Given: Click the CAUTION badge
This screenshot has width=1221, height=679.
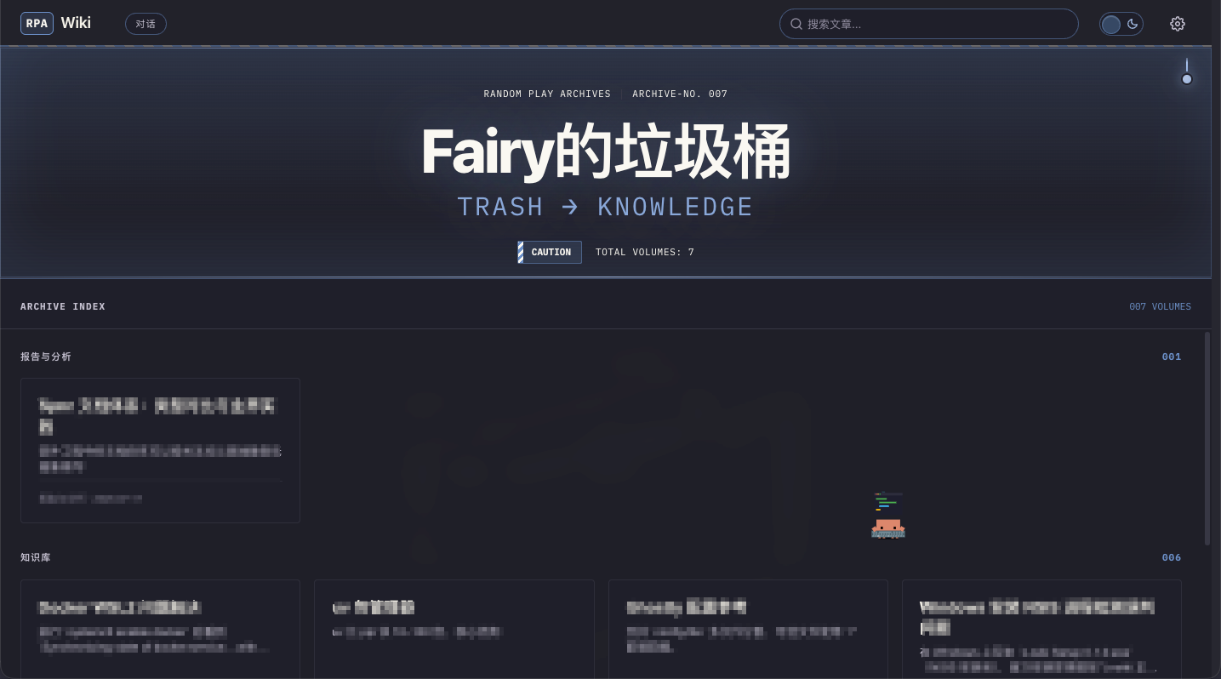Looking at the screenshot, I should pyautogui.click(x=550, y=252).
